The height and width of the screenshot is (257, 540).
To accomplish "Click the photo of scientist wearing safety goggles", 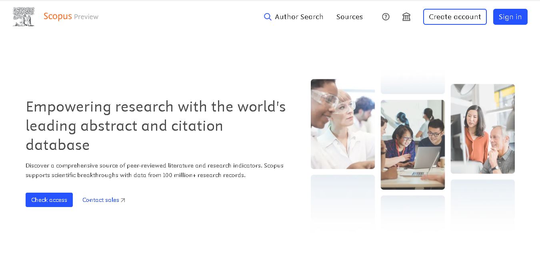I will pos(343,124).
